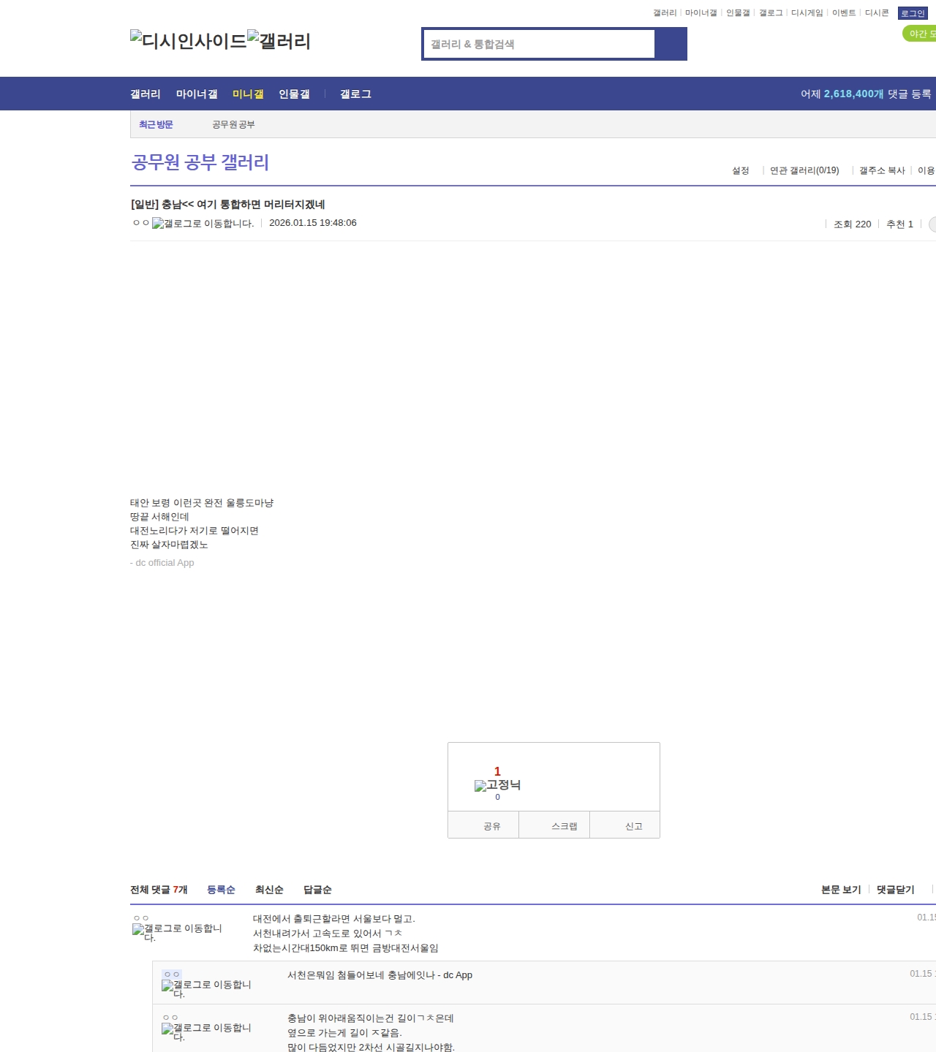Viewport: 936px width, 1052px height.
Task: Copy the gallery address with 갤주소 복사
Action: [x=881, y=170]
